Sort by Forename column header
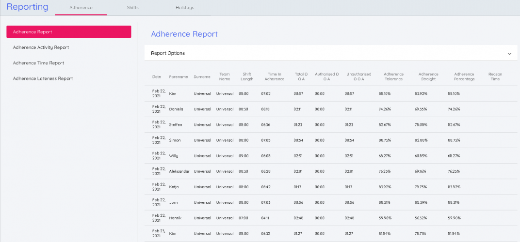The height and width of the screenshot is (242, 520). tap(179, 77)
